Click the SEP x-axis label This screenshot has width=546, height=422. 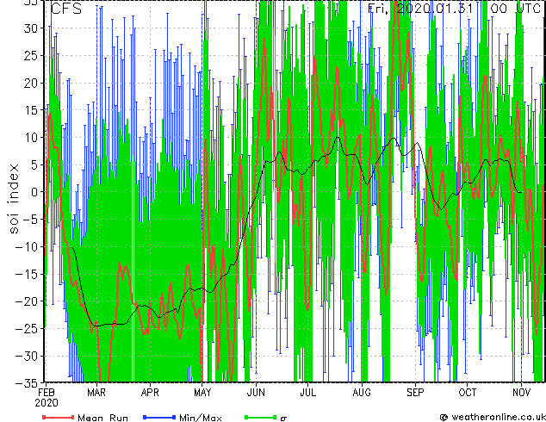point(415,393)
